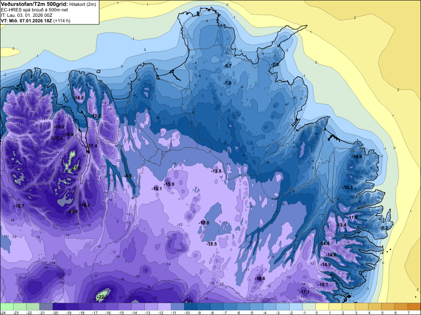The width and height of the screenshot is (421, 315).
Task: Click the -8.5 temperature label
Action: [128, 176]
